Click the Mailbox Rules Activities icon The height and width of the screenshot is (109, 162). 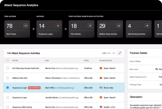(119, 26)
